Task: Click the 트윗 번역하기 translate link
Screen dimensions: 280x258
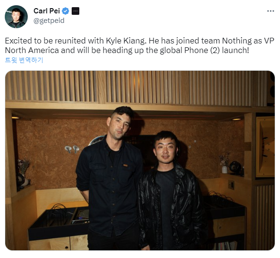Action: [x=24, y=60]
